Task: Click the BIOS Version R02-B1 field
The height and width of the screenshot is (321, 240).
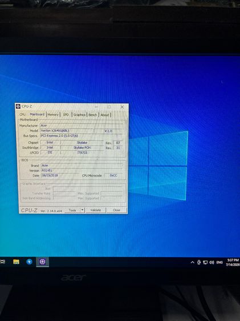Action: pyautogui.click(x=82, y=170)
